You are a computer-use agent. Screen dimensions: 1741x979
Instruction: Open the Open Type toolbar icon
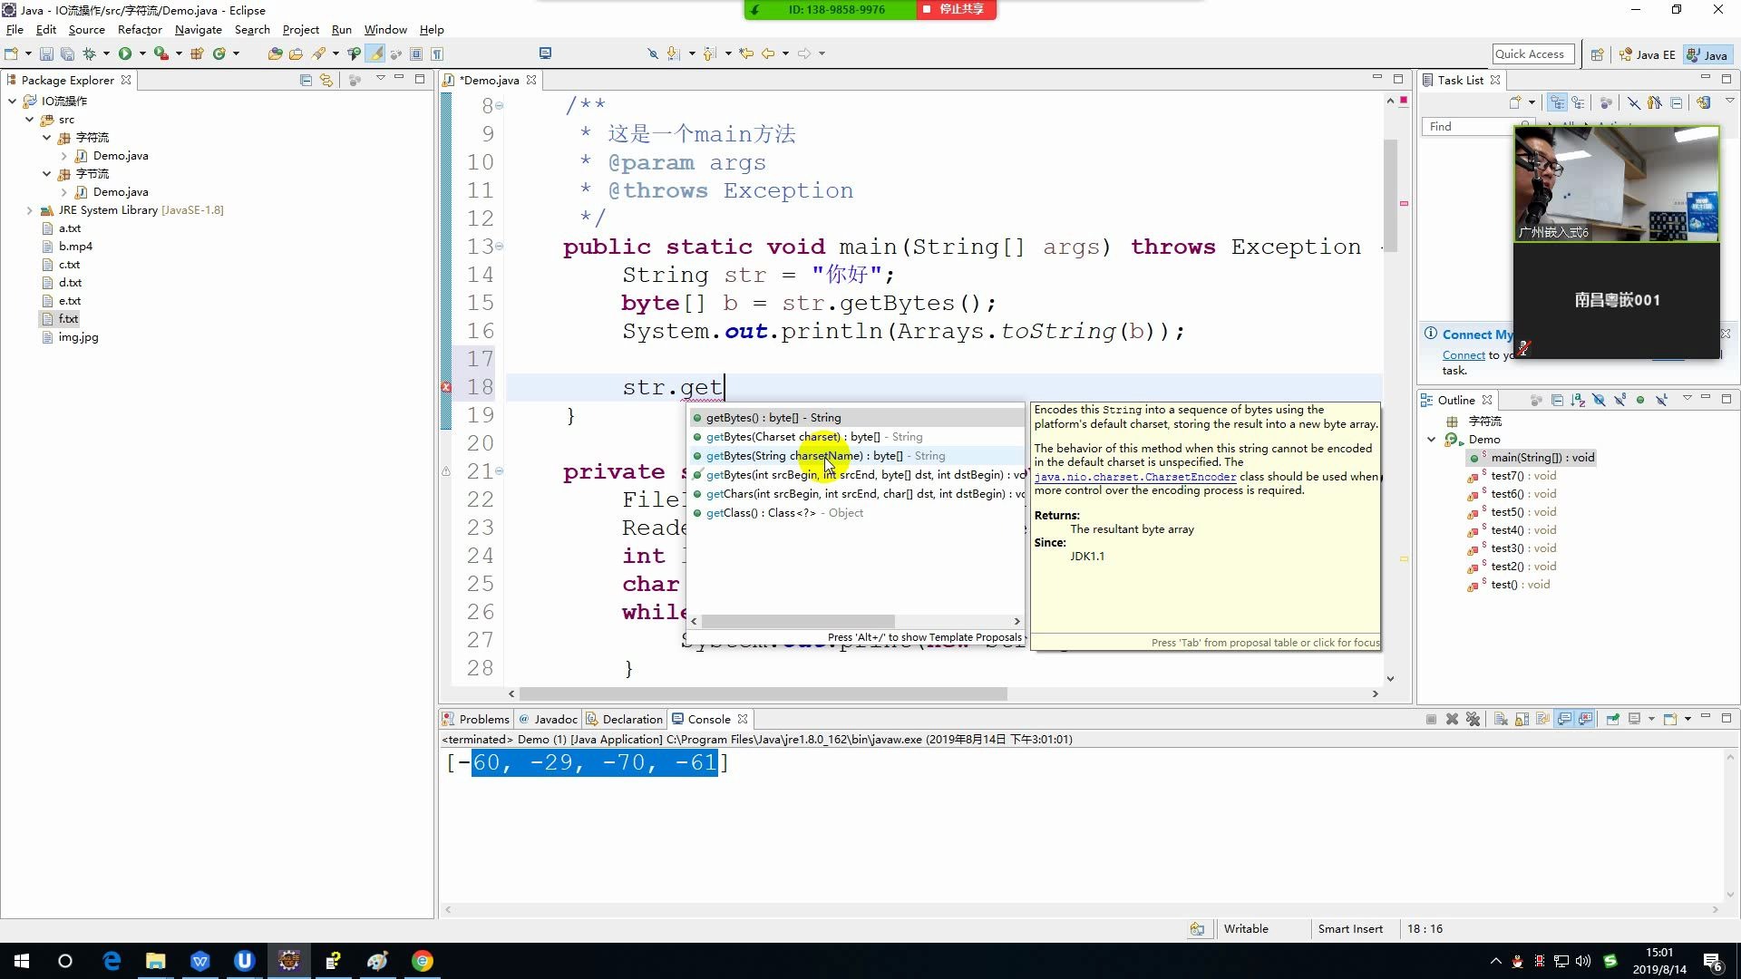click(x=275, y=54)
